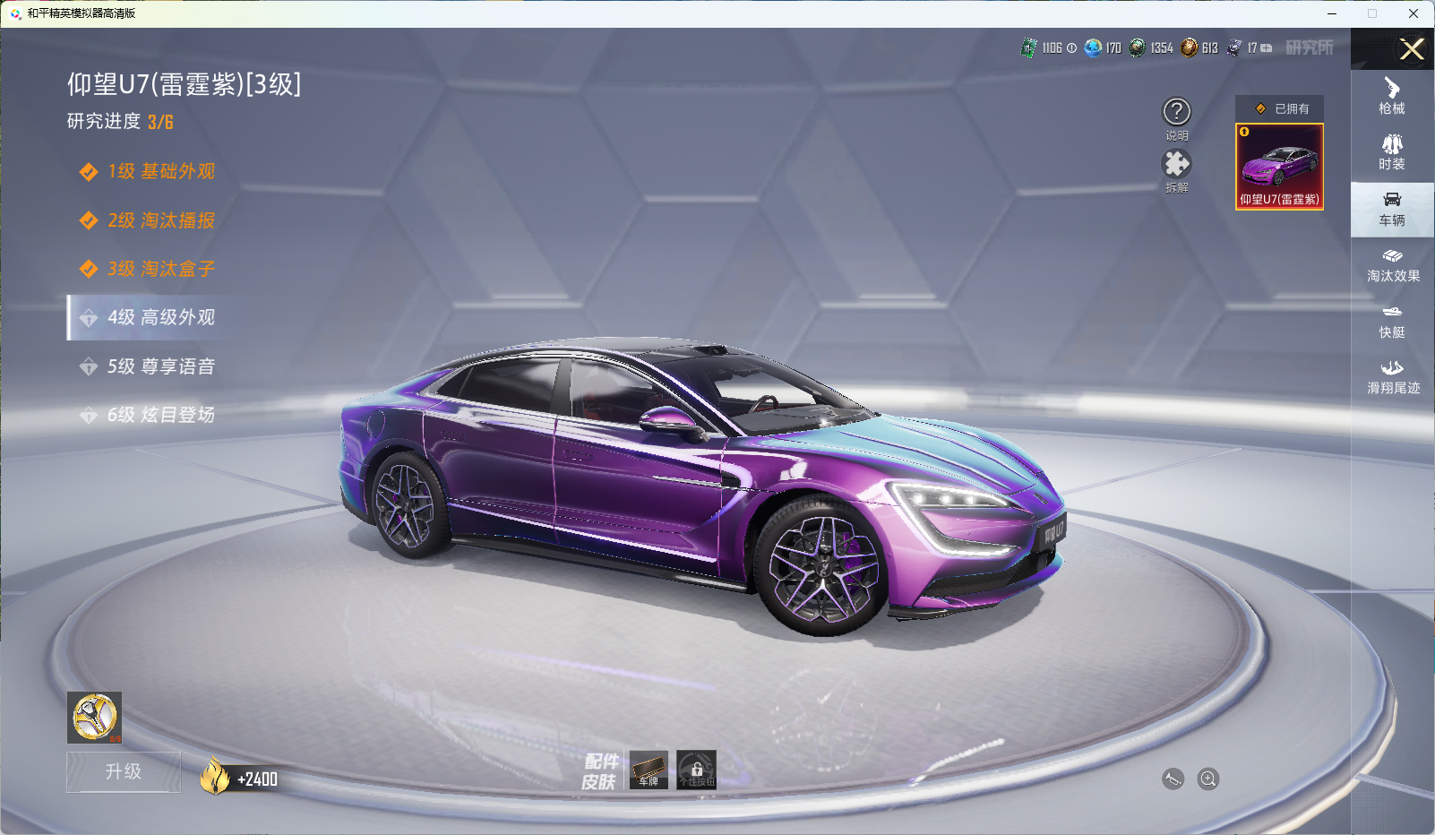1435x835 pixels.
Task: Select the 车牌 license plate accessory
Action: (x=649, y=770)
